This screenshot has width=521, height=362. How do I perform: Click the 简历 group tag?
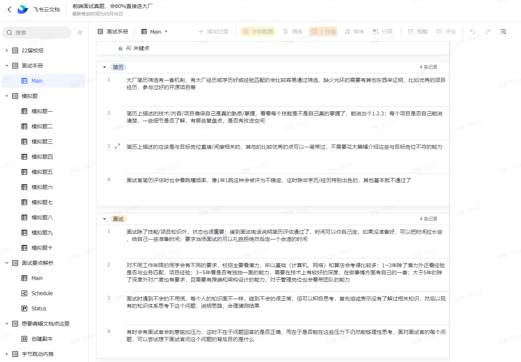(118, 67)
